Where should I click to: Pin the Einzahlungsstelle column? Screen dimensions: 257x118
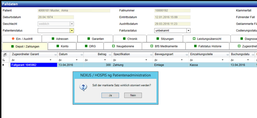[x=228, y=55]
